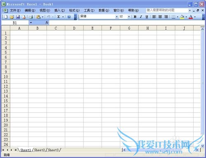Toggle Italic formatting
206x158 pixels.
141,17
